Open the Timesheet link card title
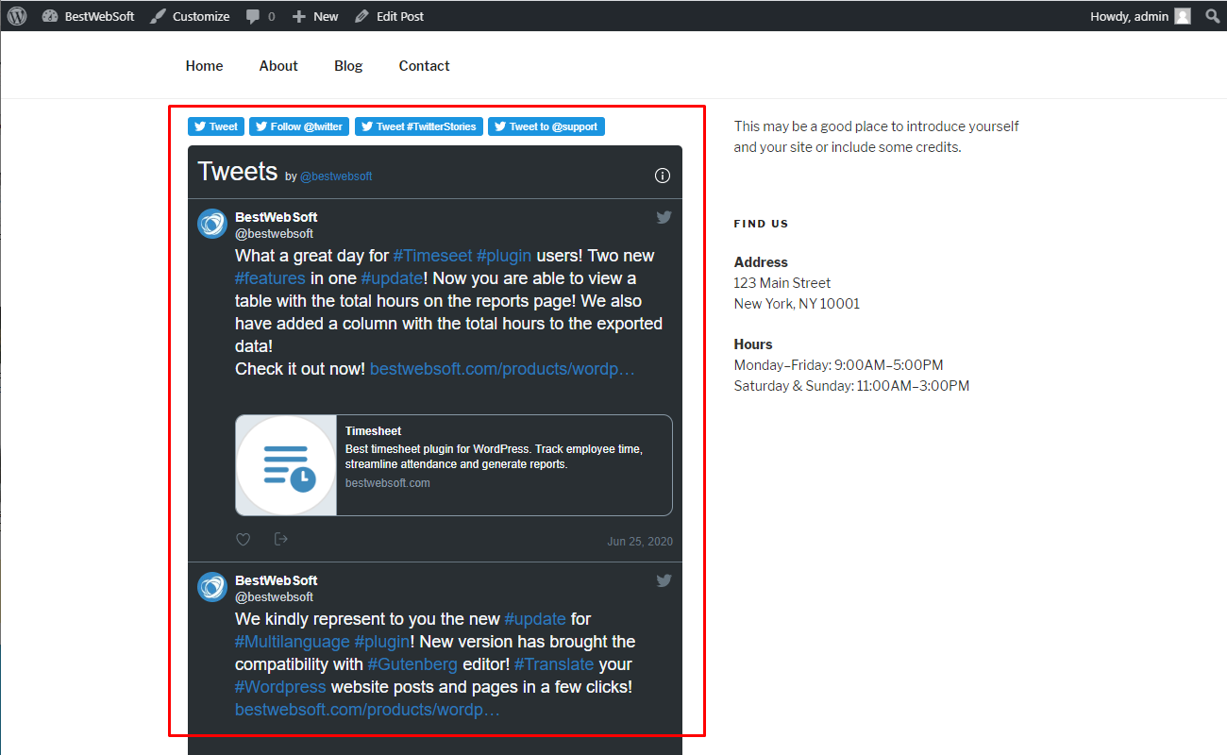1227x755 pixels. 373,431
